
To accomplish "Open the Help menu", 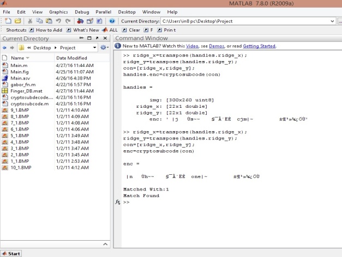I will (172, 12).
